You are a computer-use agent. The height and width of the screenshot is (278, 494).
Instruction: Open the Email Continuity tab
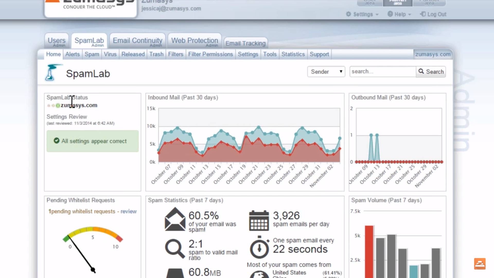(137, 41)
